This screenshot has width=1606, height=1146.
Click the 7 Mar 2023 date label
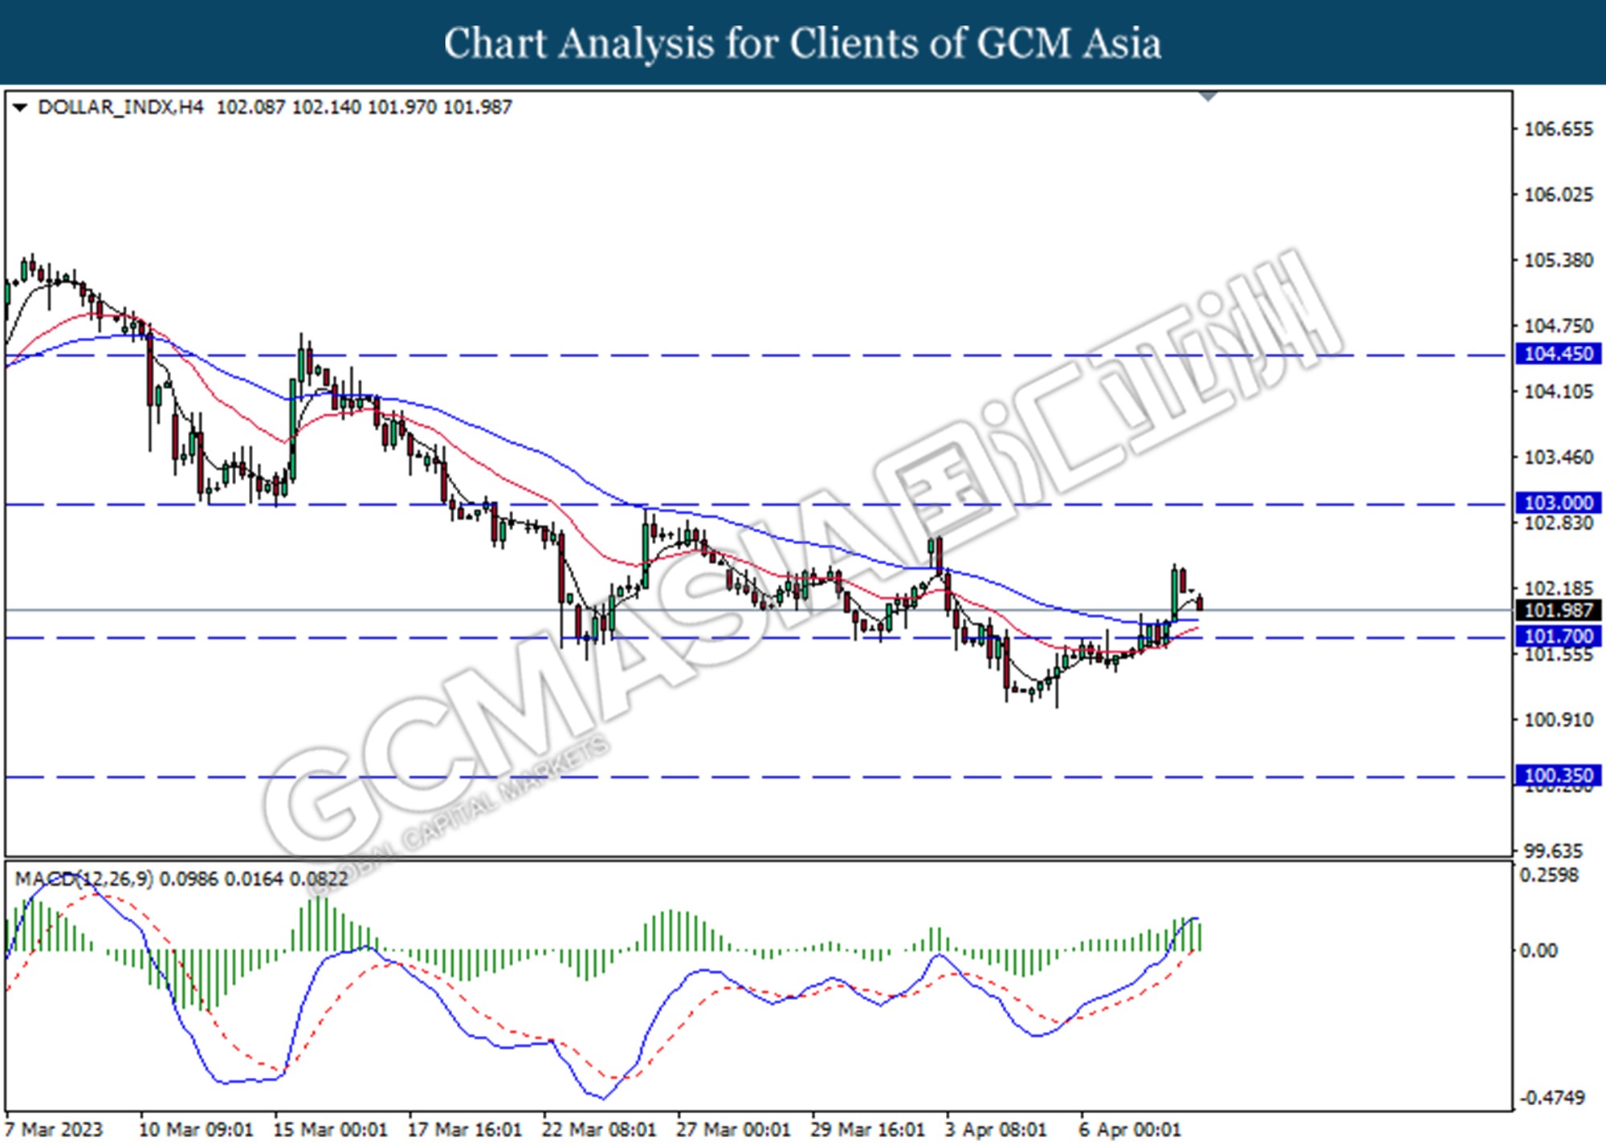(x=55, y=1130)
